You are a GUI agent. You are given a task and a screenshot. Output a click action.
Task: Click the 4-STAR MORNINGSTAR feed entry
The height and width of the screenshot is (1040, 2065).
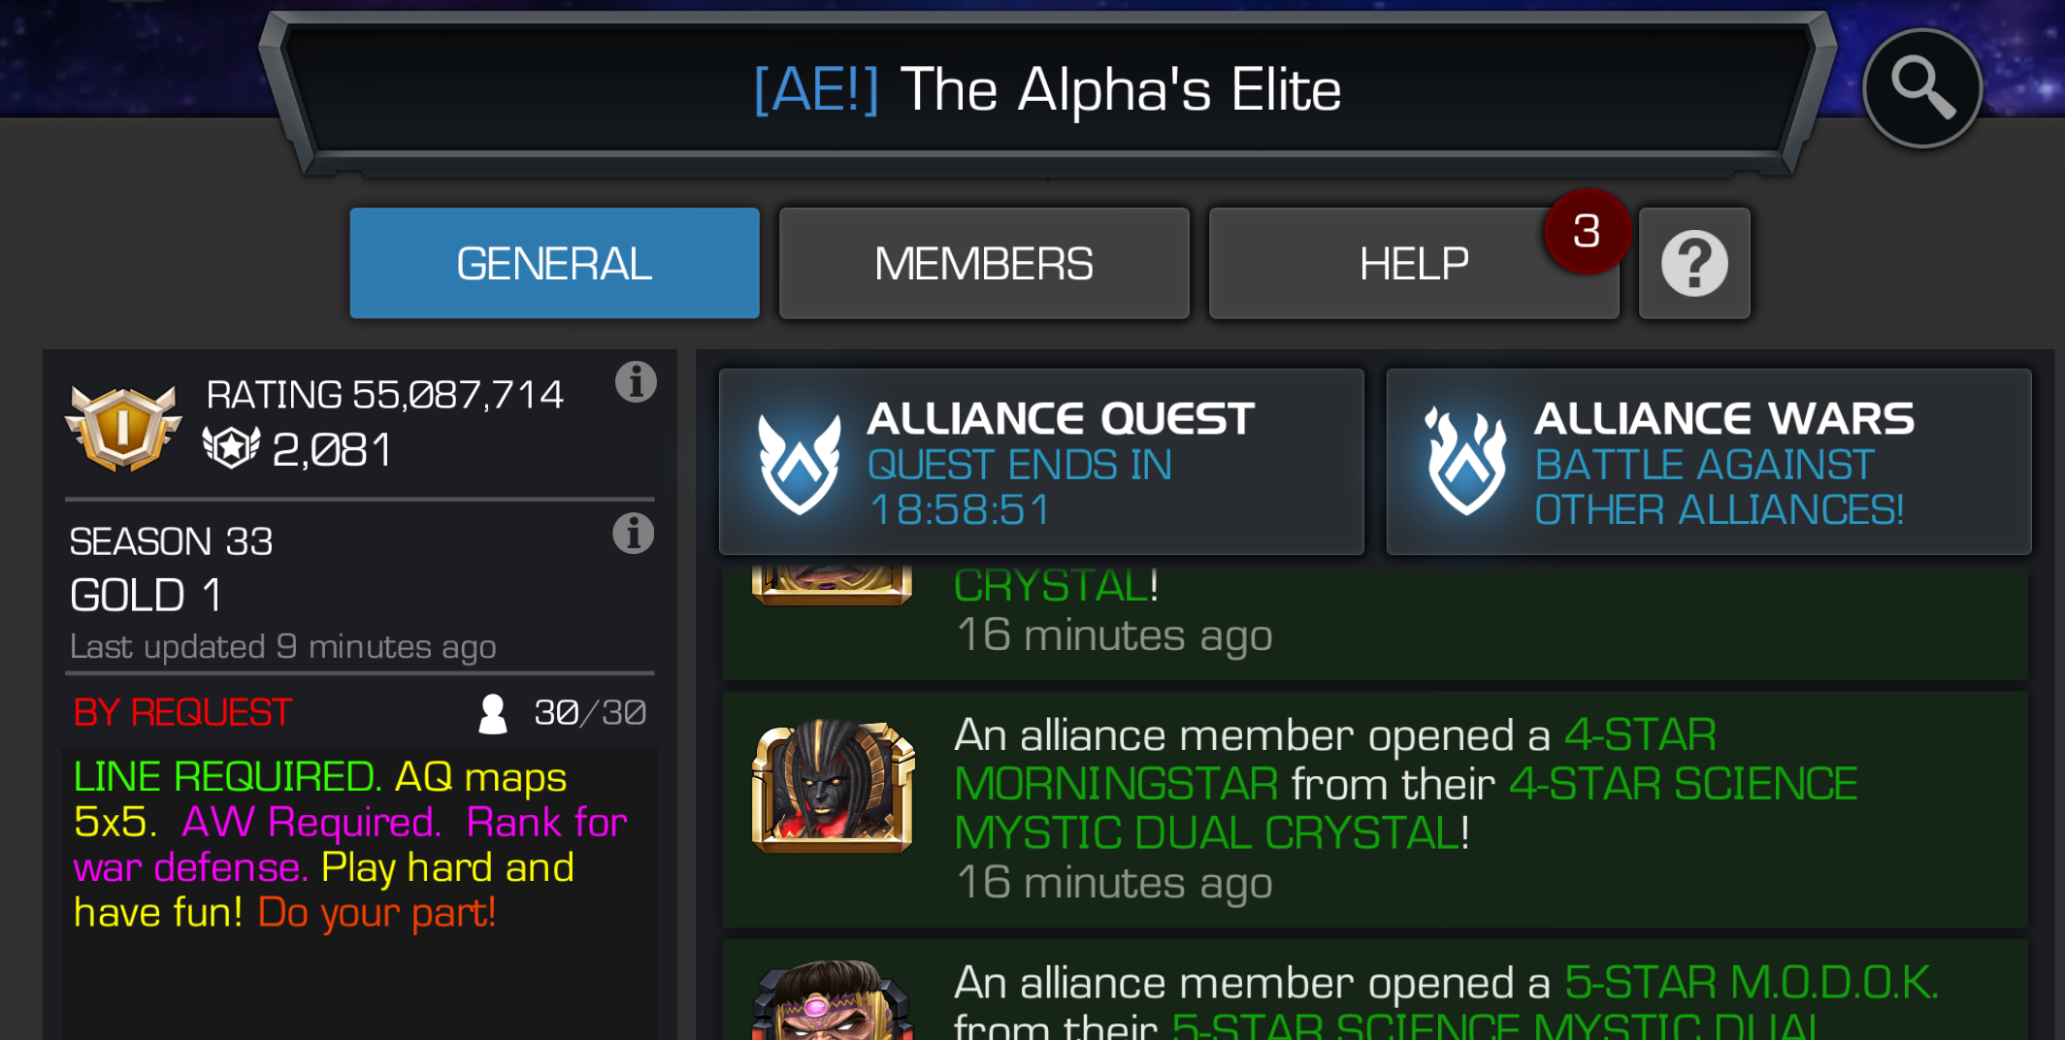point(1375,809)
